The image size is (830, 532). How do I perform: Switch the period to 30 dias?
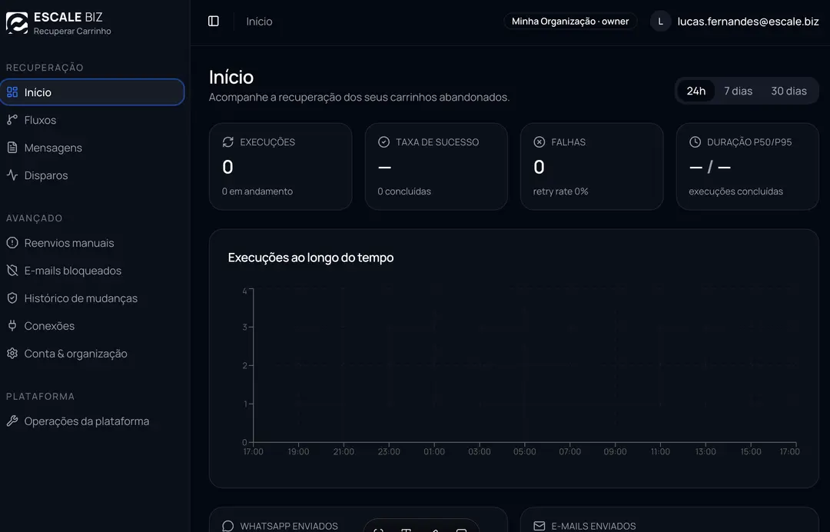788,91
